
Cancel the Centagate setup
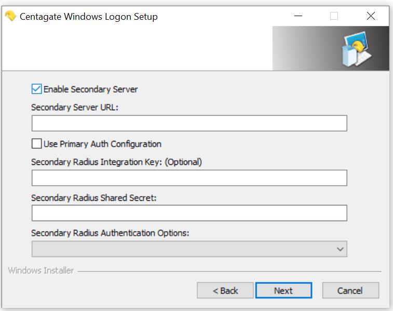[350, 291]
